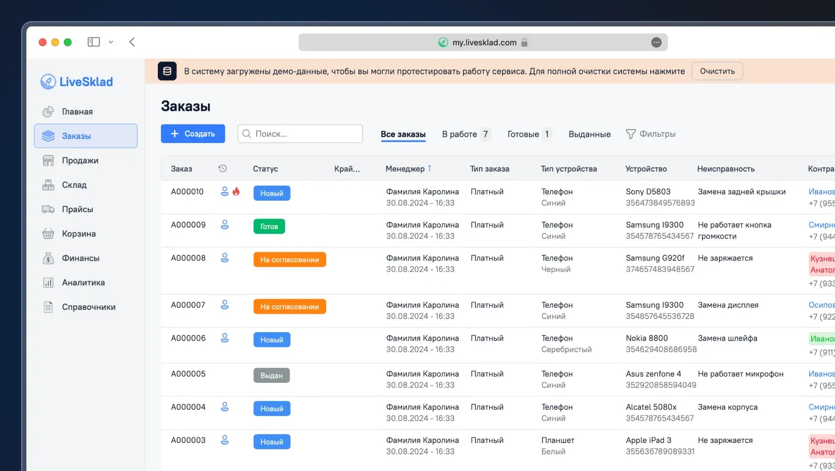Click the user icon for order A000009

(225, 224)
